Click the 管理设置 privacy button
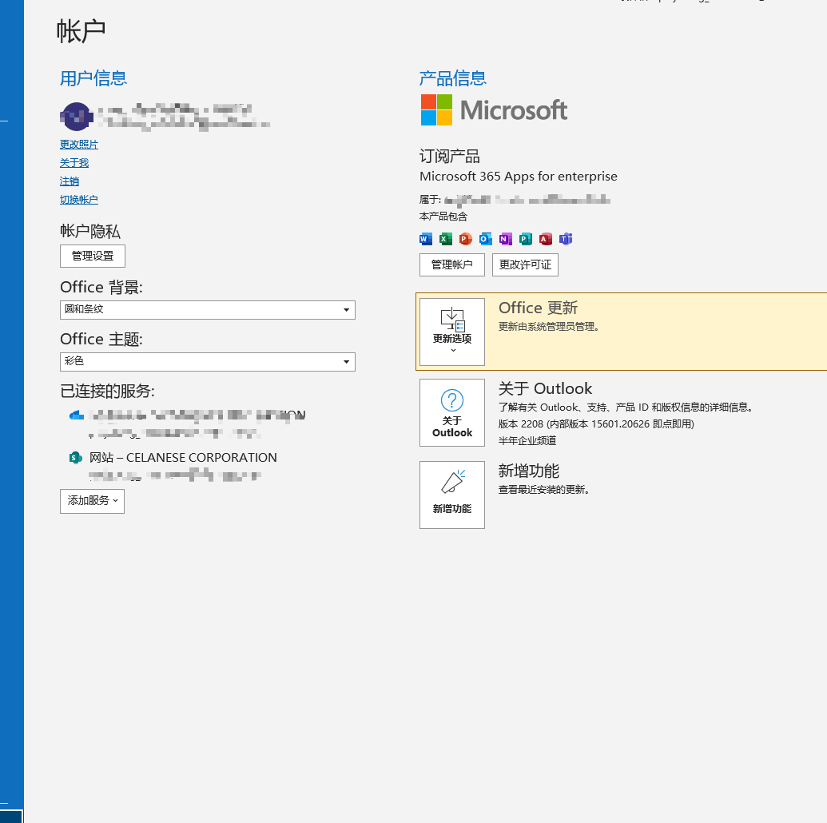This screenshot has height=823, width=827. tap(93, 256)
